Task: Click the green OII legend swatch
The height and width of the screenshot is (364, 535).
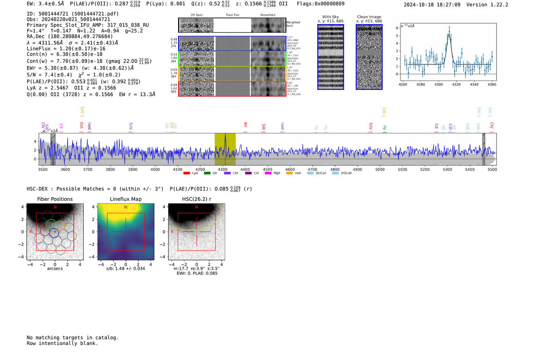Action: [207, 173]
